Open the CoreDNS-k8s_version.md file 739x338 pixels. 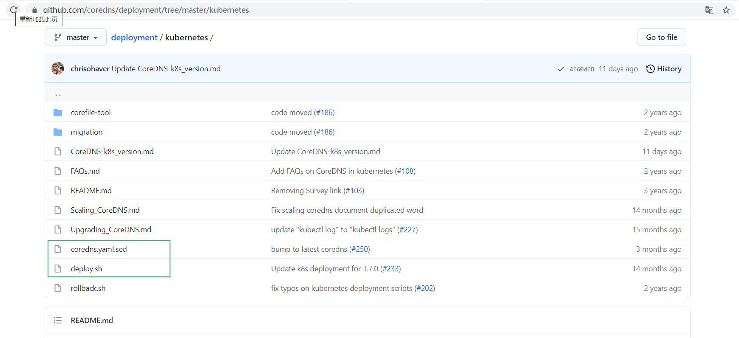pyautogui.click(x=112, y=152)
